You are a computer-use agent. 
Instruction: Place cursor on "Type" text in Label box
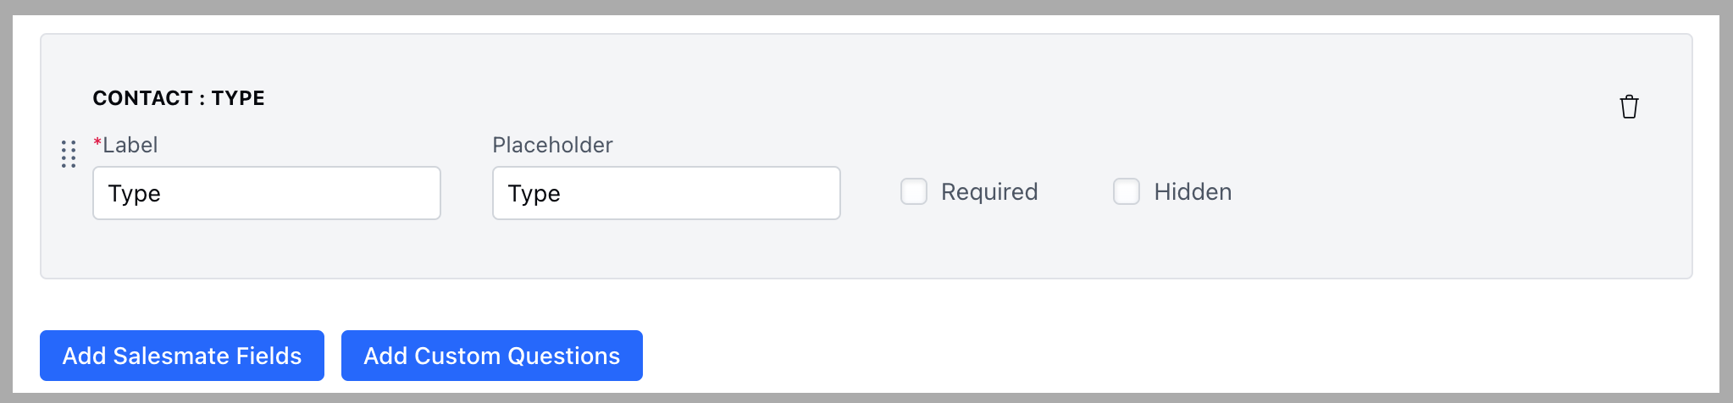pos(135,194)
